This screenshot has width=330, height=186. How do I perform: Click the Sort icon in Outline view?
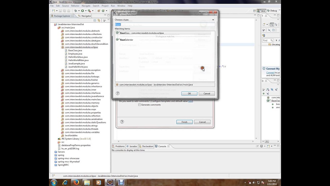pyautogui.click(x=268, y=89)
